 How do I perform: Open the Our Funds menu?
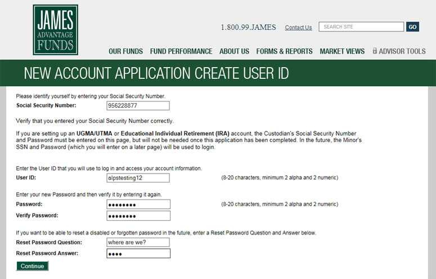click(x=125, y=51)
